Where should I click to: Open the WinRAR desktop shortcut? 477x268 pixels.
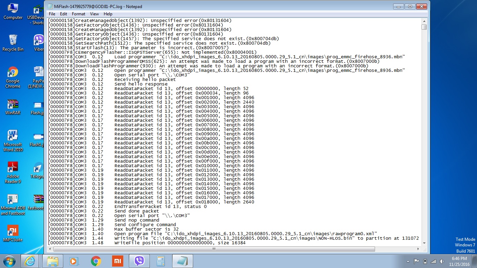point(13,107)
